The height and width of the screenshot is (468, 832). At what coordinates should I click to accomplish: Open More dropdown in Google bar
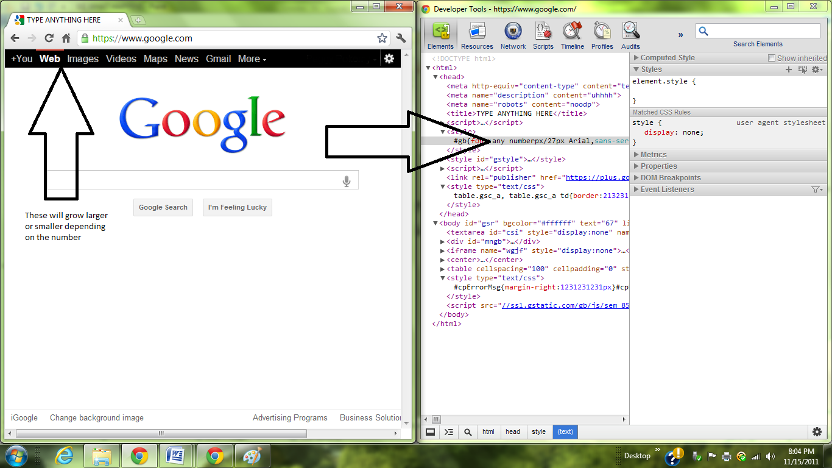(x=252, y=59)
